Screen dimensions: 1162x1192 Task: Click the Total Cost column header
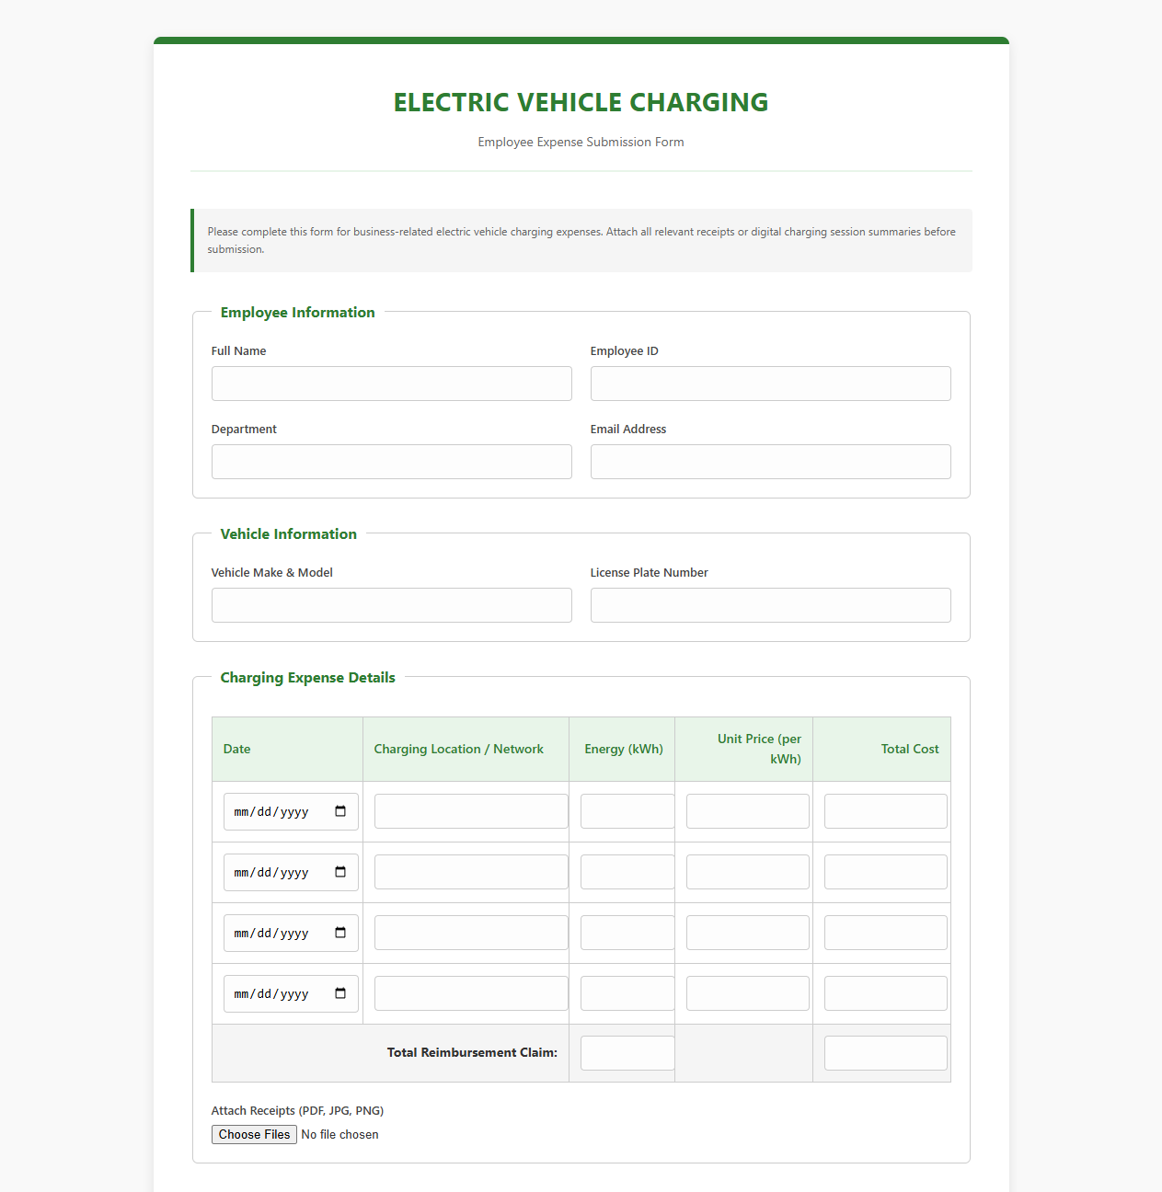click(881, 749)
